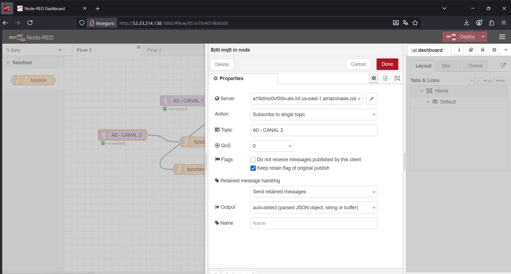Click the Name input field
This screenshot has height=274, width=511.
313,223
